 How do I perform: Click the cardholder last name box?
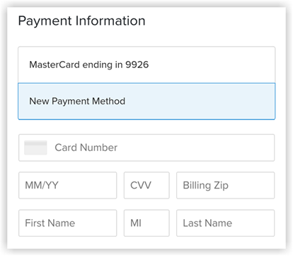226,223
